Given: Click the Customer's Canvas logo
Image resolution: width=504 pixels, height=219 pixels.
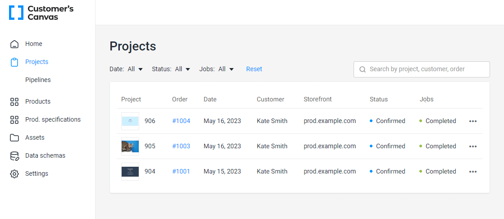Looking at the screenshot, I should coord(41,13).
